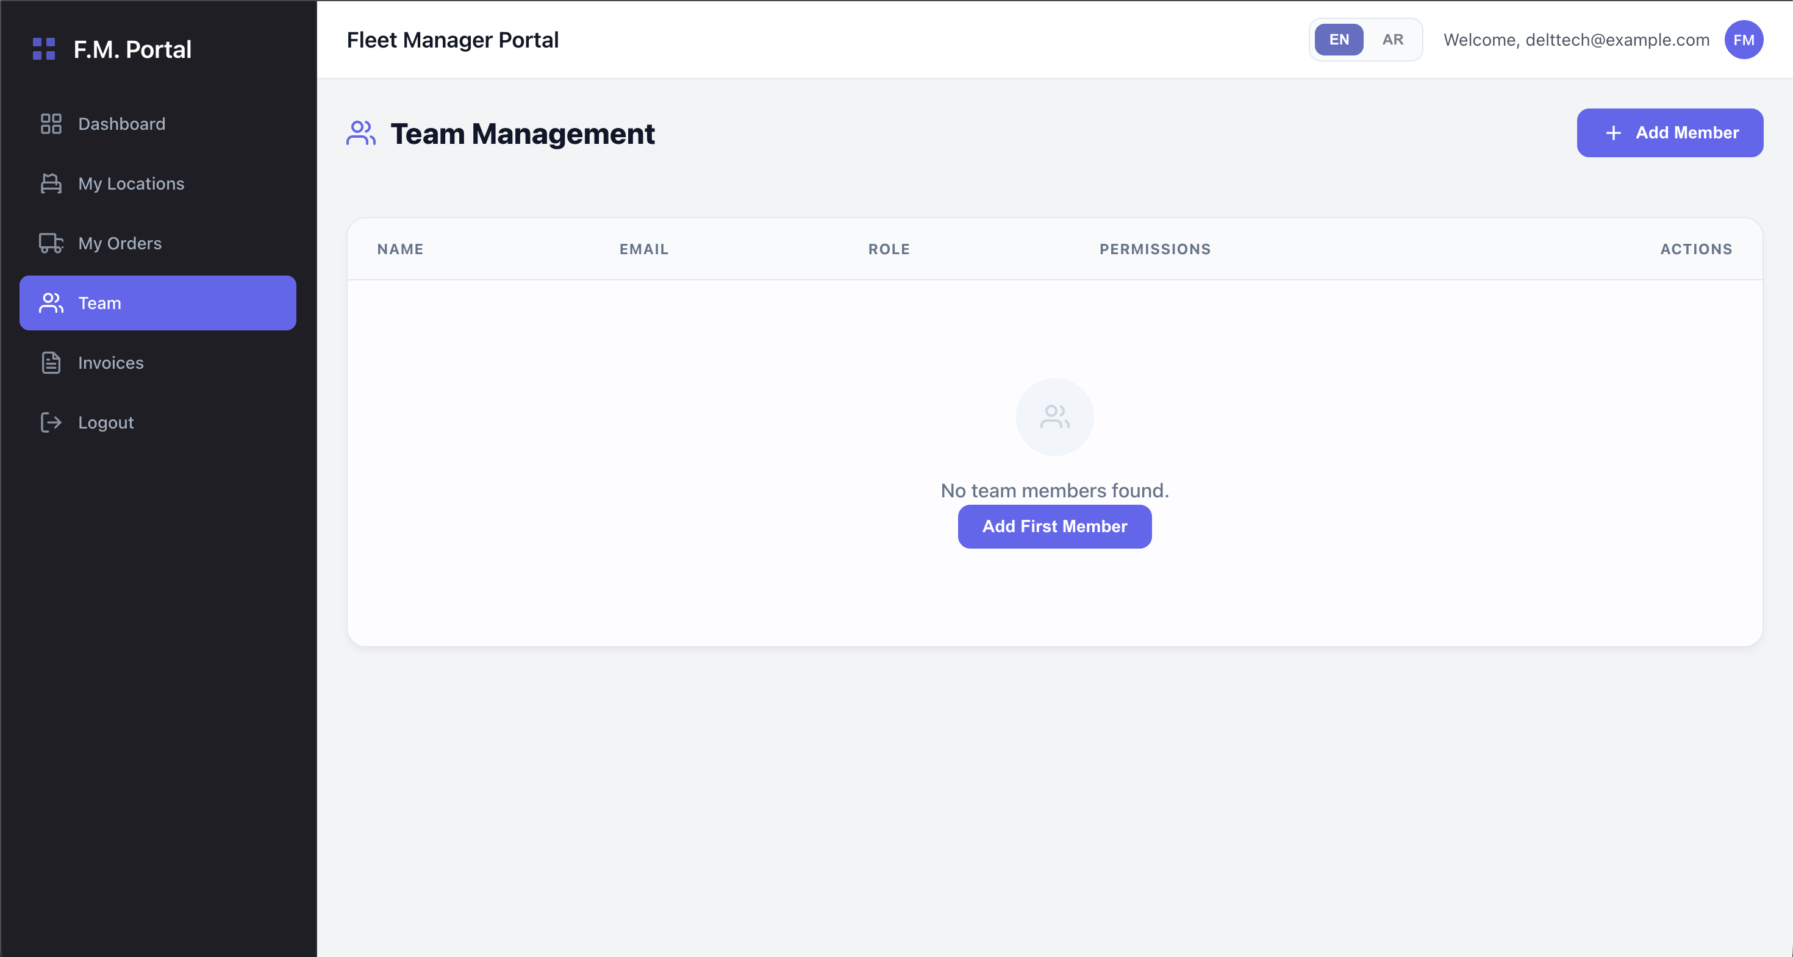
Task: Open My Orders page
Action: point(158,243)
